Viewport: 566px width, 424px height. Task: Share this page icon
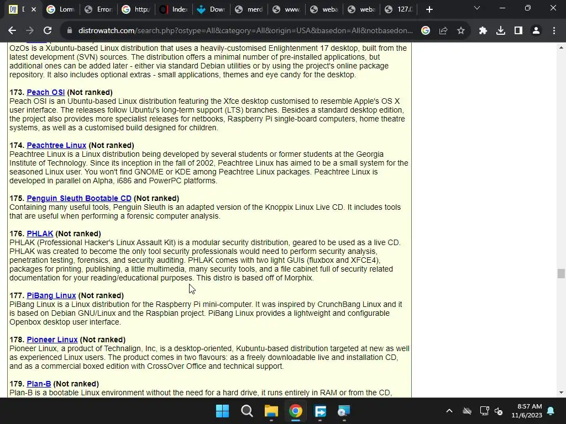point(443,31)
